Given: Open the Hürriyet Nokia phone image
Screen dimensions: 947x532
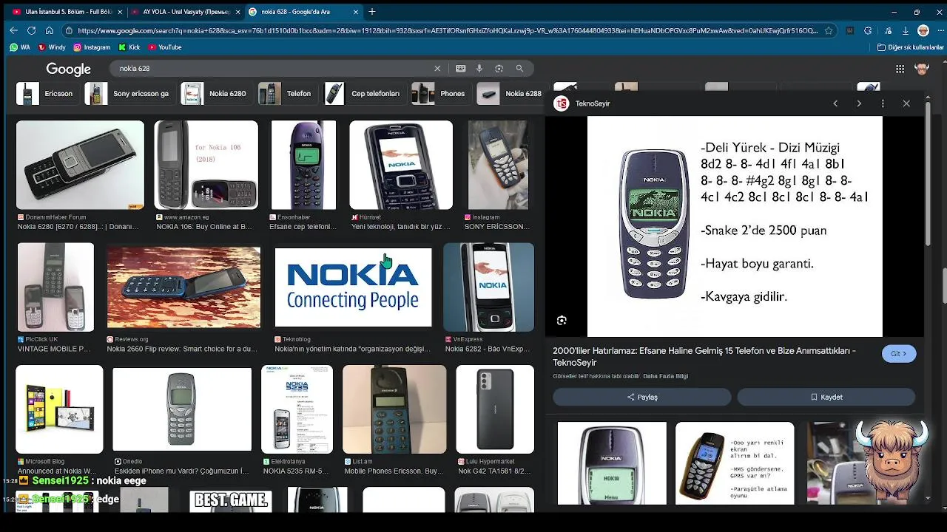Looking at the screenshot, I should pyautogui.click(x=400, y=166).
